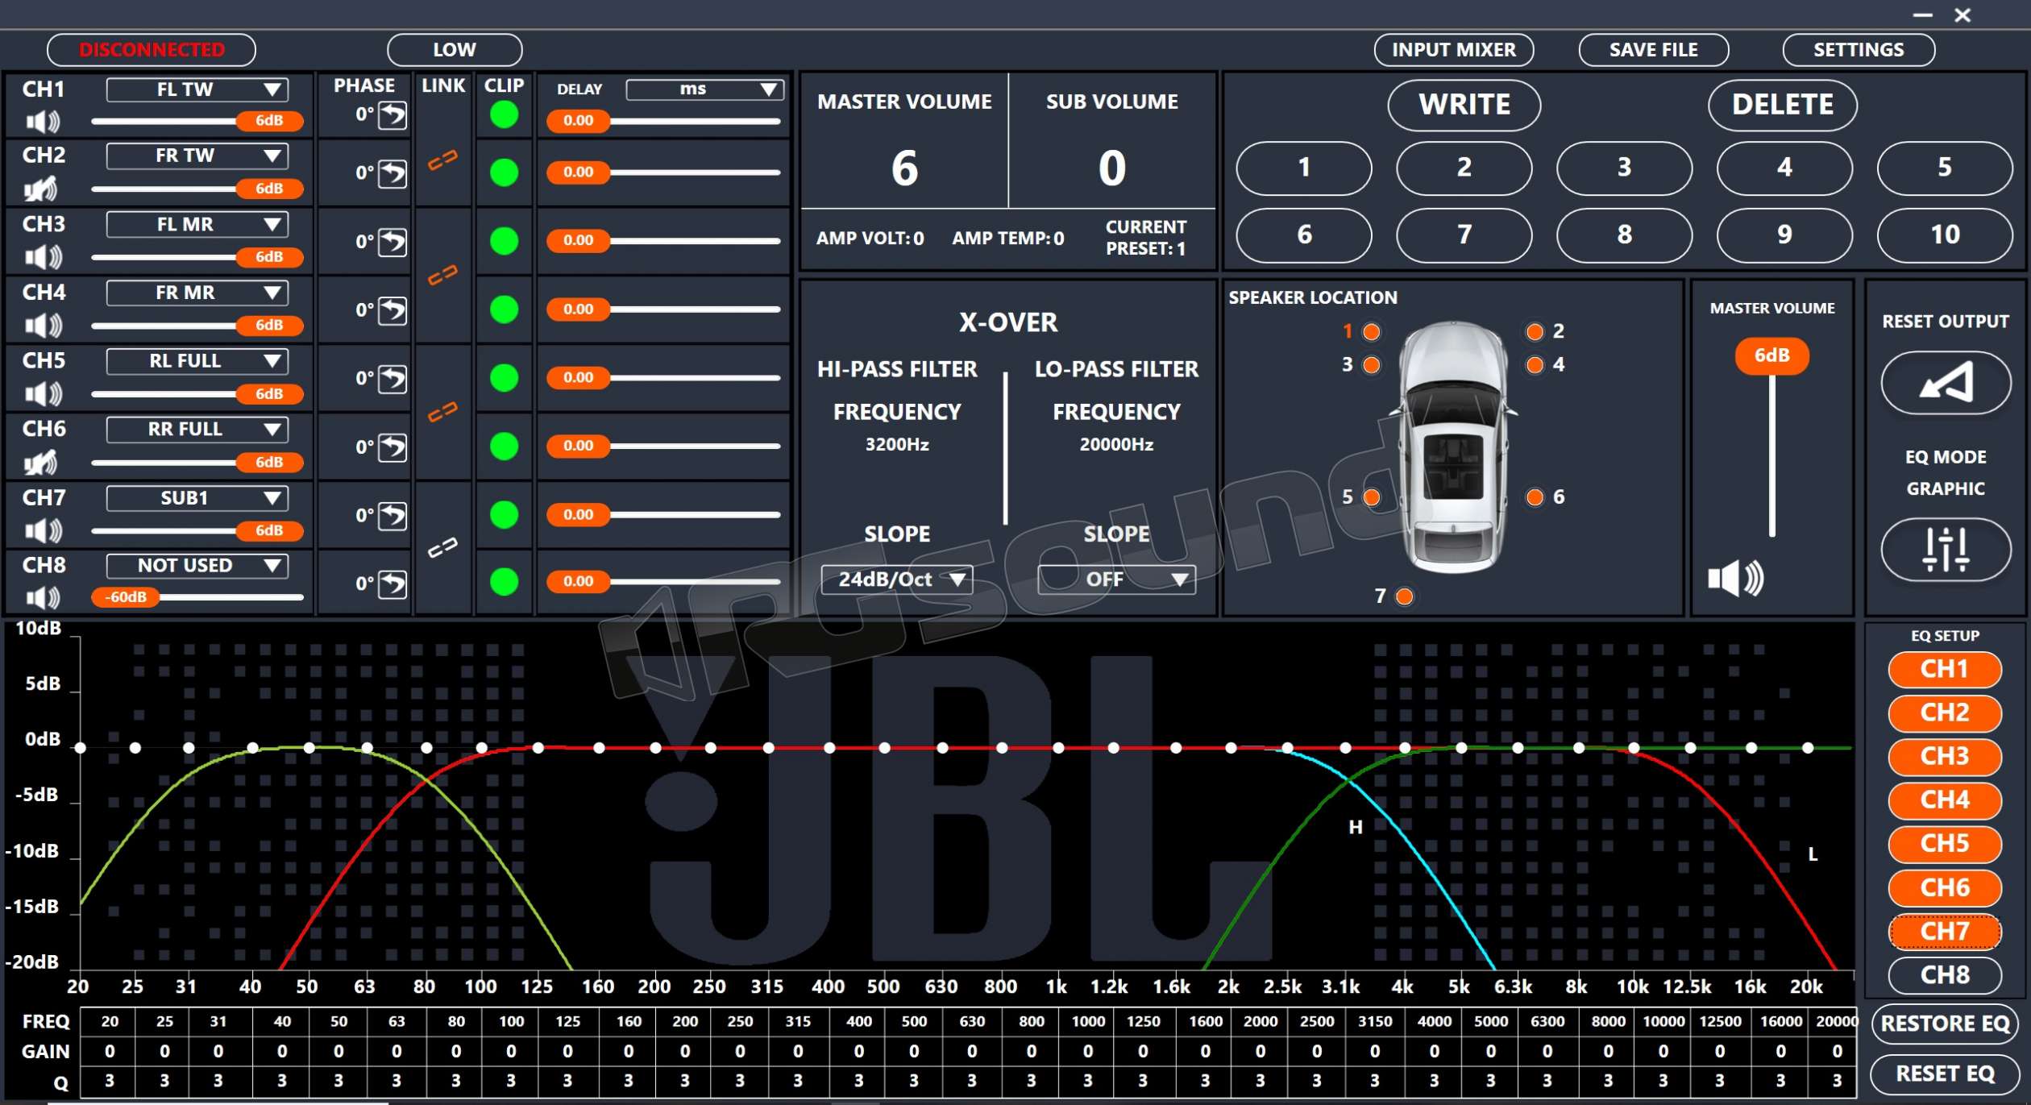Toggle the CH1-CH2 link chain
This screenshot has height=1105, width=2031.
click(x=442, y=160)
